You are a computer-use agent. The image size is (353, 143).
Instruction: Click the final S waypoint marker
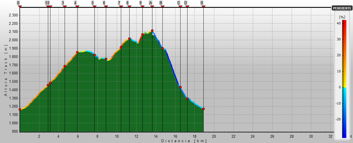click(x=202, y=3)
